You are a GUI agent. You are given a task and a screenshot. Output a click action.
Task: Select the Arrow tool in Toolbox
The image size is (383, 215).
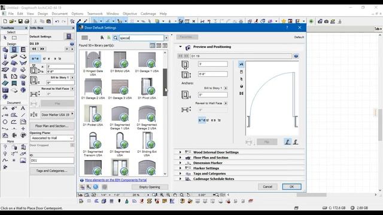(x=5, y=38)
